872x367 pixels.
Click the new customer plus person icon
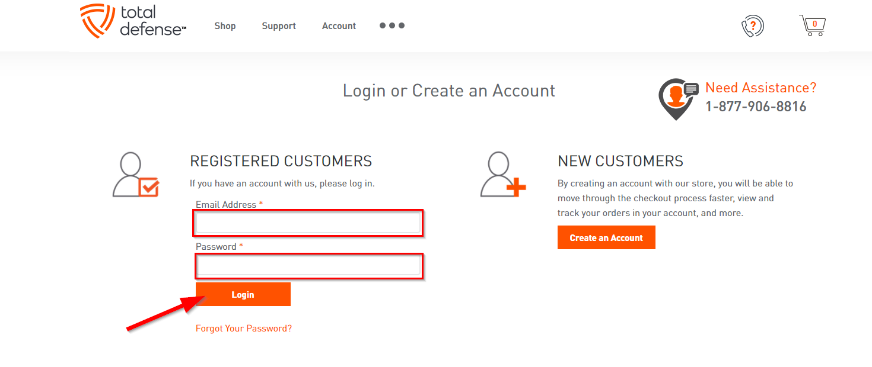[x=503, y=175]
